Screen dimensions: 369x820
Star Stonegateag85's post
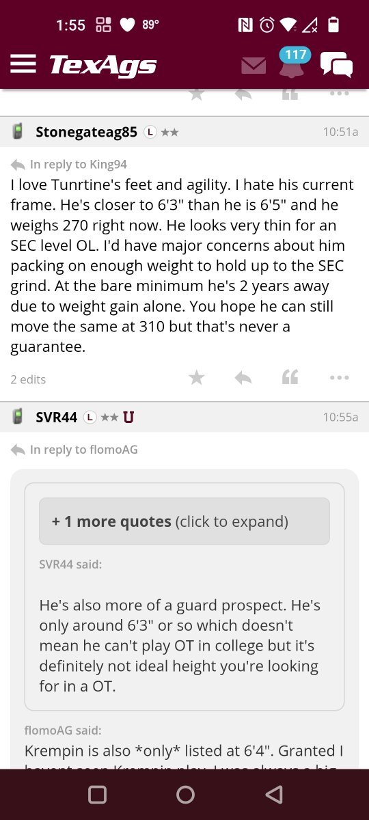pyautogui.click(x=197, y=377)
